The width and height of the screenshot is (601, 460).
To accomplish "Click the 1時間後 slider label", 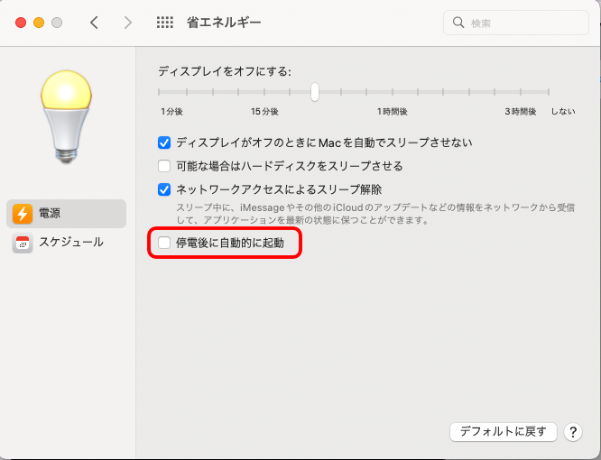I will (x=393, y=112).
